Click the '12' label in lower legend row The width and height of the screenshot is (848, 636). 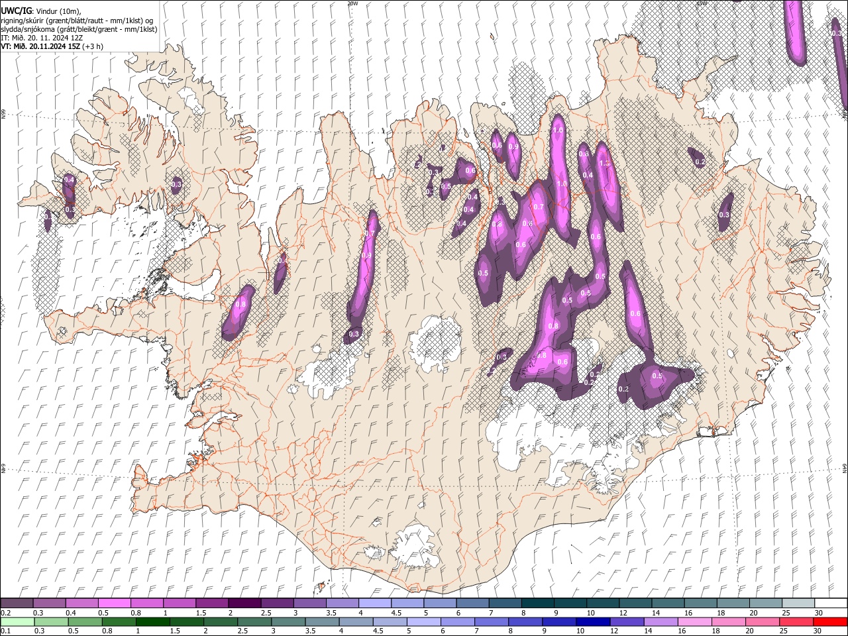coord(614,631)
